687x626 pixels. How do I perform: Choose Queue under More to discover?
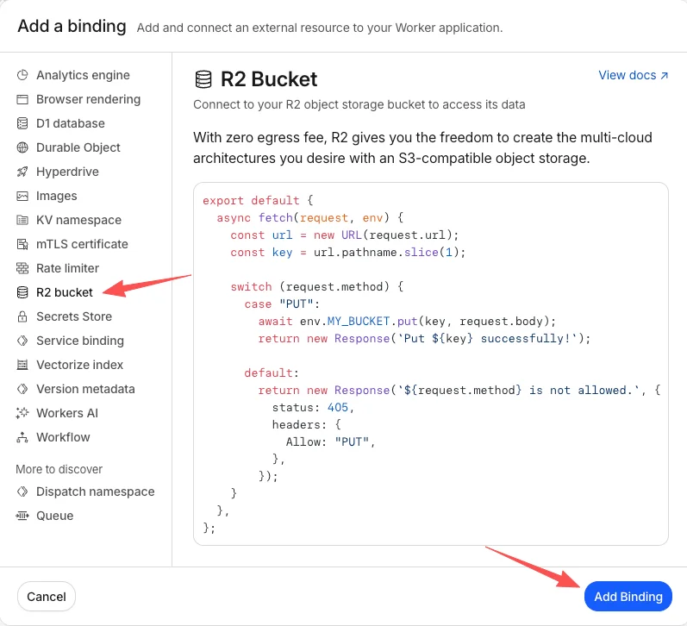(55, 516)
